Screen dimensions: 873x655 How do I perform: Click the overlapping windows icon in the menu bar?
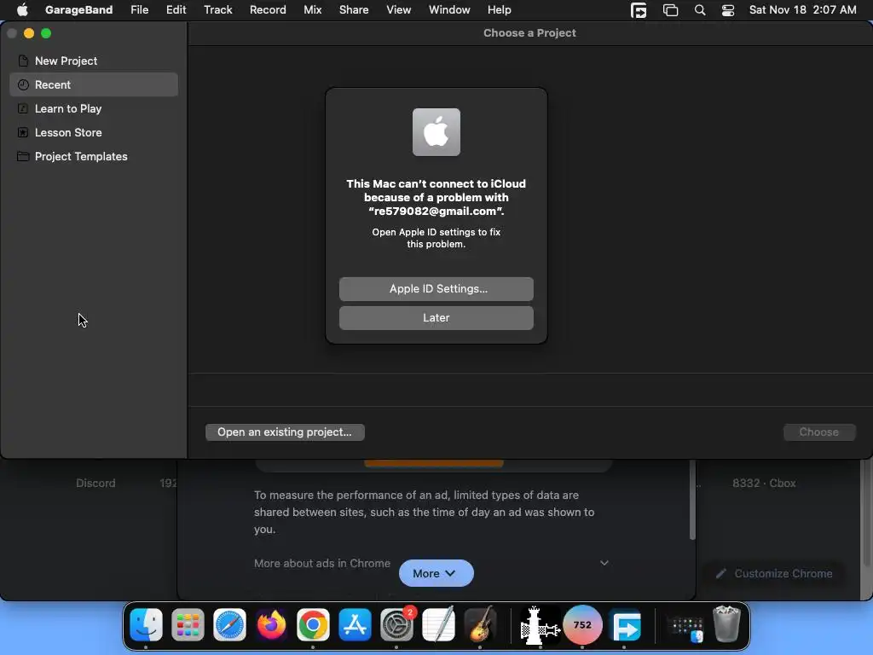pyautogui.click(x=670, y=10)
